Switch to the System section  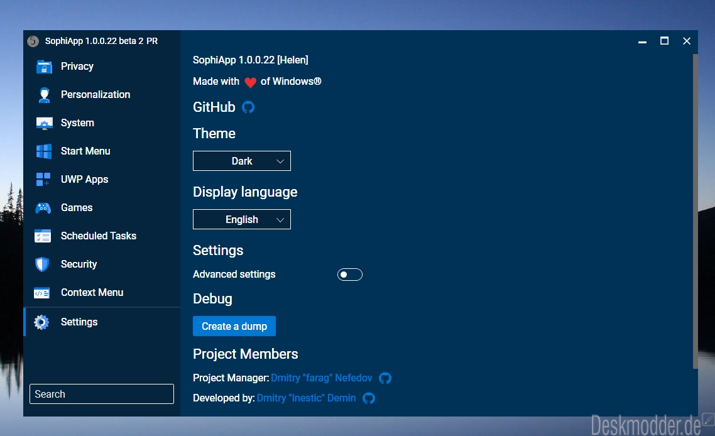coord(102,123)
